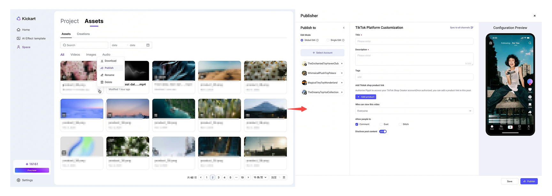Choose Rename from the context menu
The width and height of the screenshot is (552, 196).
coord(110,75)
